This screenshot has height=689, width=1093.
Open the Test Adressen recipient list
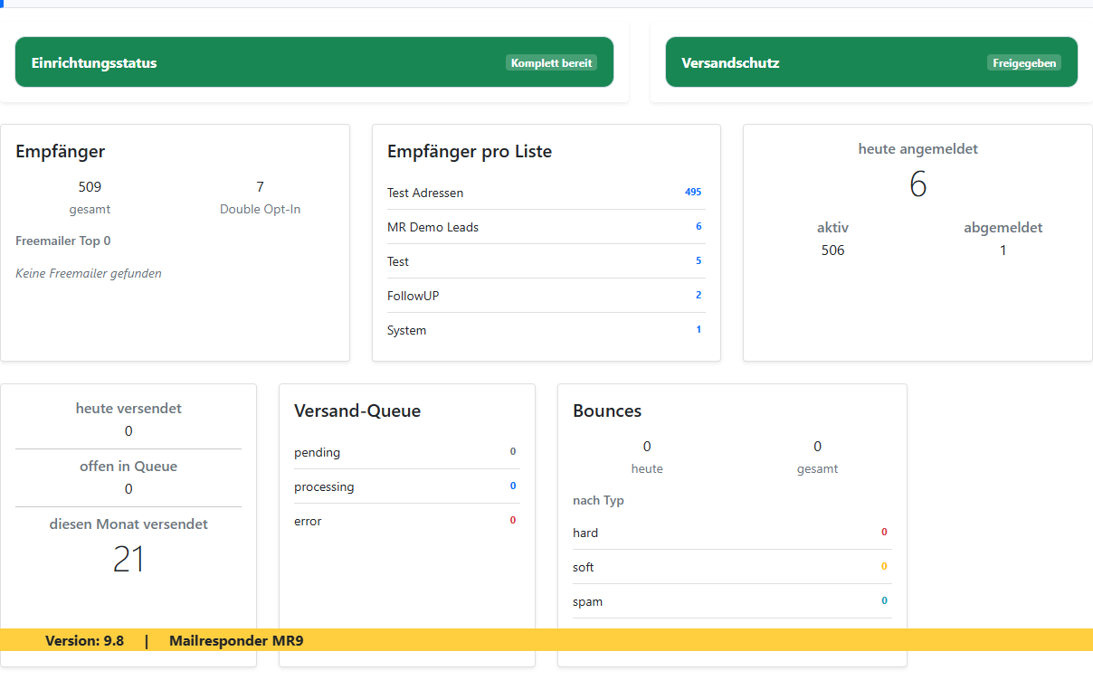pos(424,193)
